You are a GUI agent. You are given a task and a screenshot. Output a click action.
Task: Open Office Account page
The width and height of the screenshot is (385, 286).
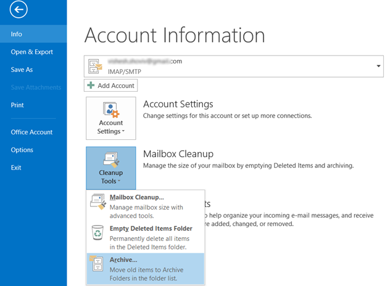tap(31, 132)
